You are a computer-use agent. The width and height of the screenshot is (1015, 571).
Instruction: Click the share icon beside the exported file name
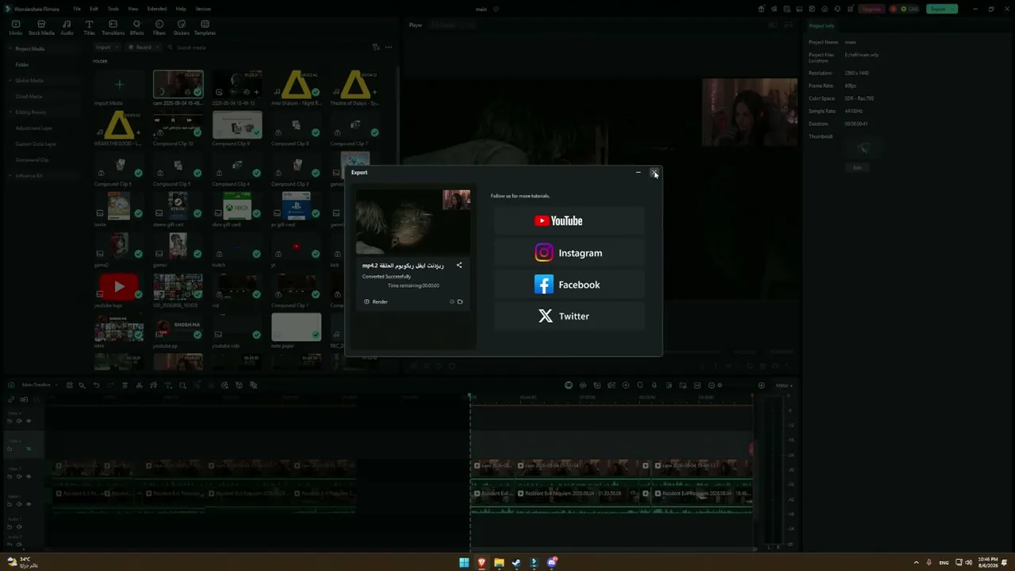click(459, 266)
